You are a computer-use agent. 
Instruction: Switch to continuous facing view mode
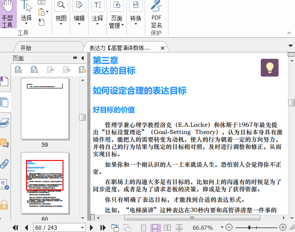pos(179,228)
